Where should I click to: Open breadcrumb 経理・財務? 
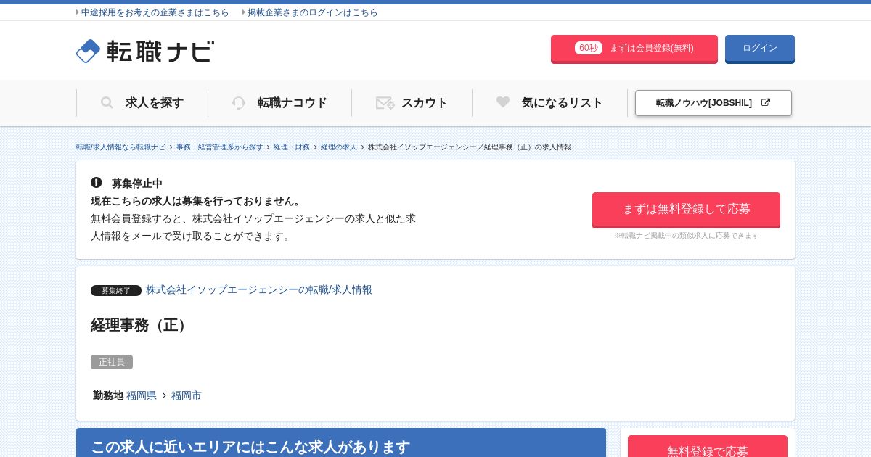(x=292, y=147)
